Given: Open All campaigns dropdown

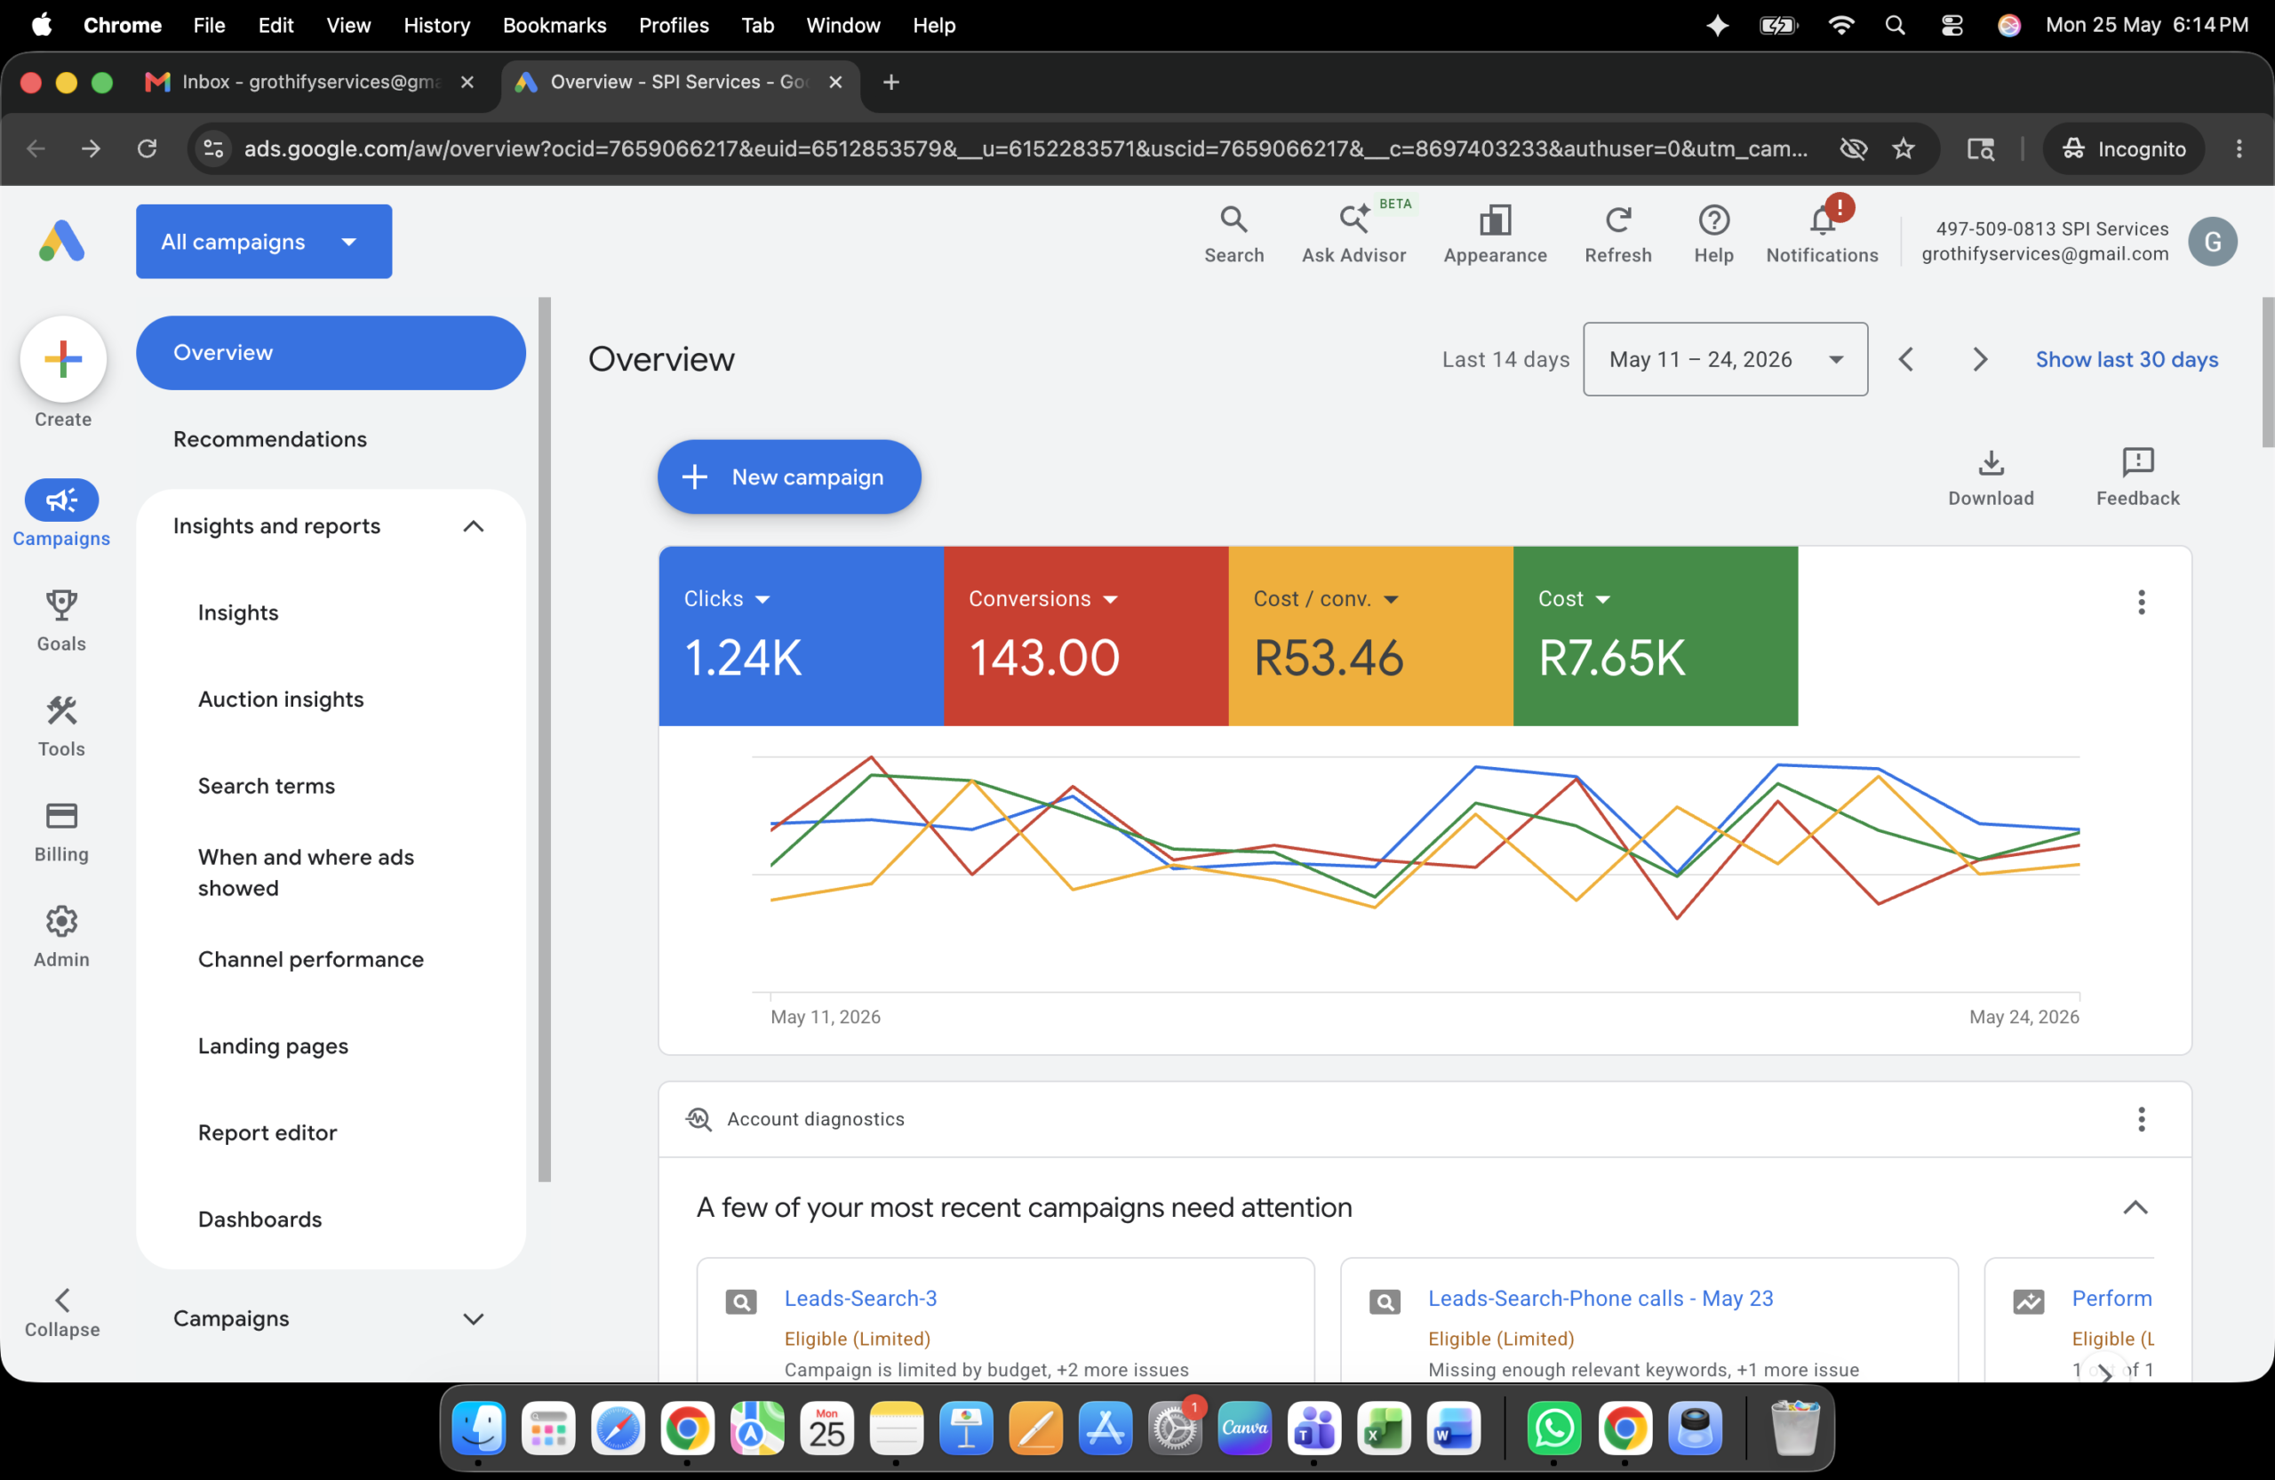Looking at the screenshot, I should click(x=264, y=242).
